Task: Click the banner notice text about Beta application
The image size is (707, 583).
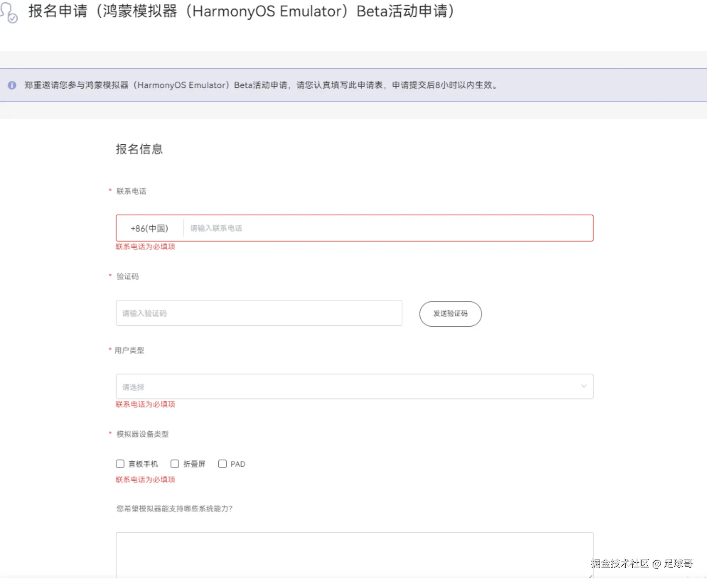Action: click(261, 85)
